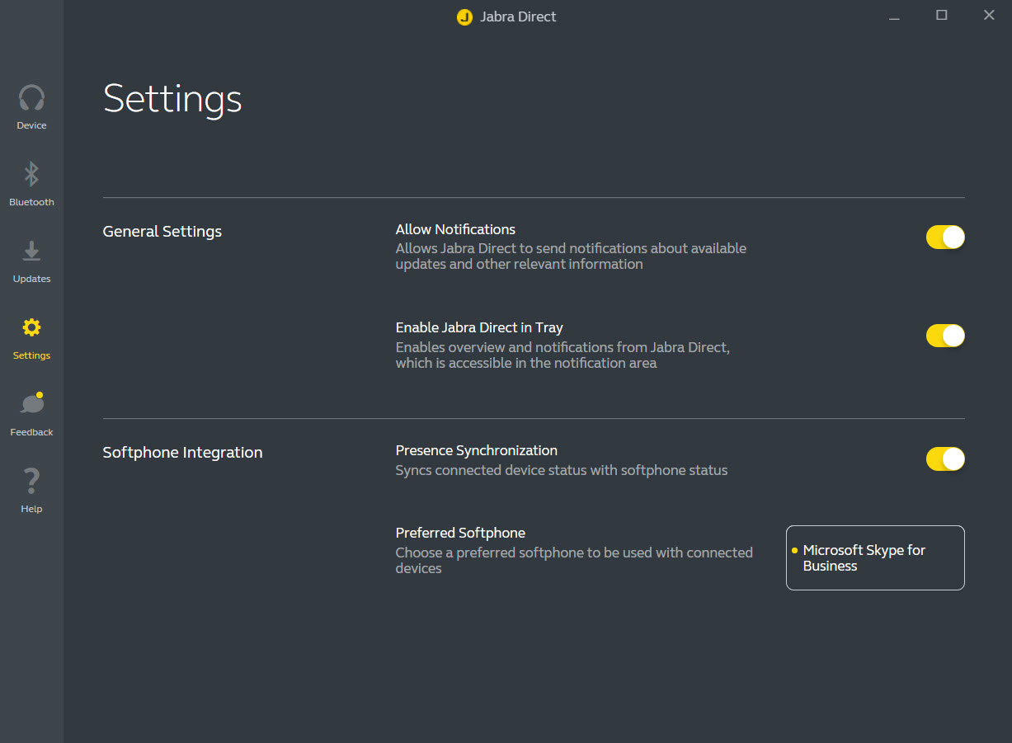This screenshot has height=743, width=1012.
Task: Click the Jabra Direct window title text
Action: pyautogui.click(x=518, y=16)
